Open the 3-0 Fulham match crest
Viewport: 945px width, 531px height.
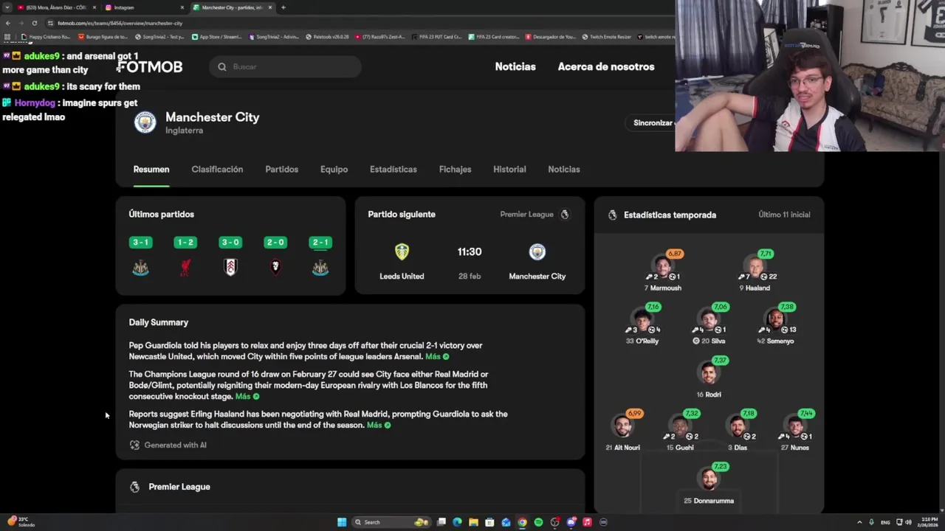coord(230,268)
